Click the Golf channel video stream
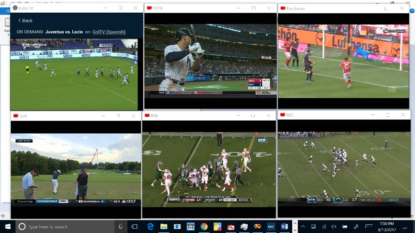The image size is (415, 233). (76, 168)
